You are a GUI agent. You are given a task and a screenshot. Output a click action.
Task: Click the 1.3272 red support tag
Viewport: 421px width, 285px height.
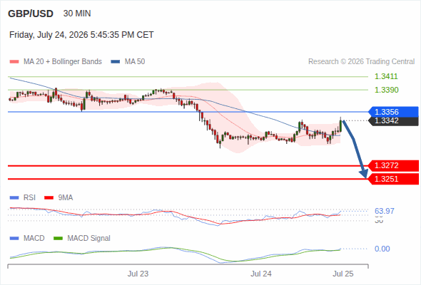(x=393, y=165)
